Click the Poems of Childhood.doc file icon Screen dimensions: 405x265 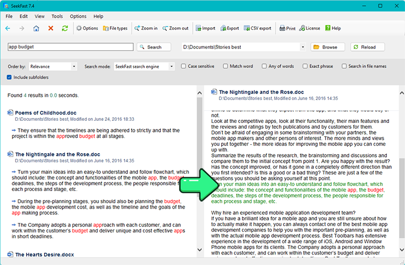click(x=10, y=112)
